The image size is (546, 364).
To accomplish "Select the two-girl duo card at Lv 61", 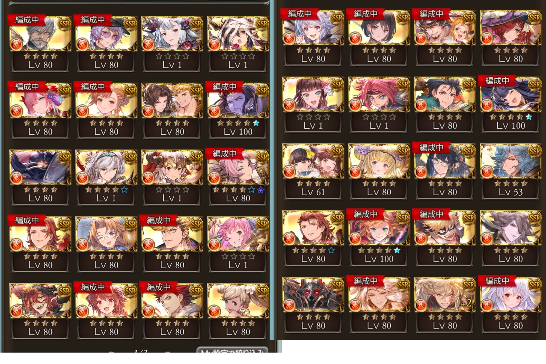I will pos(313,171).
